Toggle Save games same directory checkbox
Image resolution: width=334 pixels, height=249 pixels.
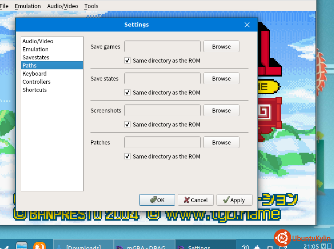coord(127,60)
